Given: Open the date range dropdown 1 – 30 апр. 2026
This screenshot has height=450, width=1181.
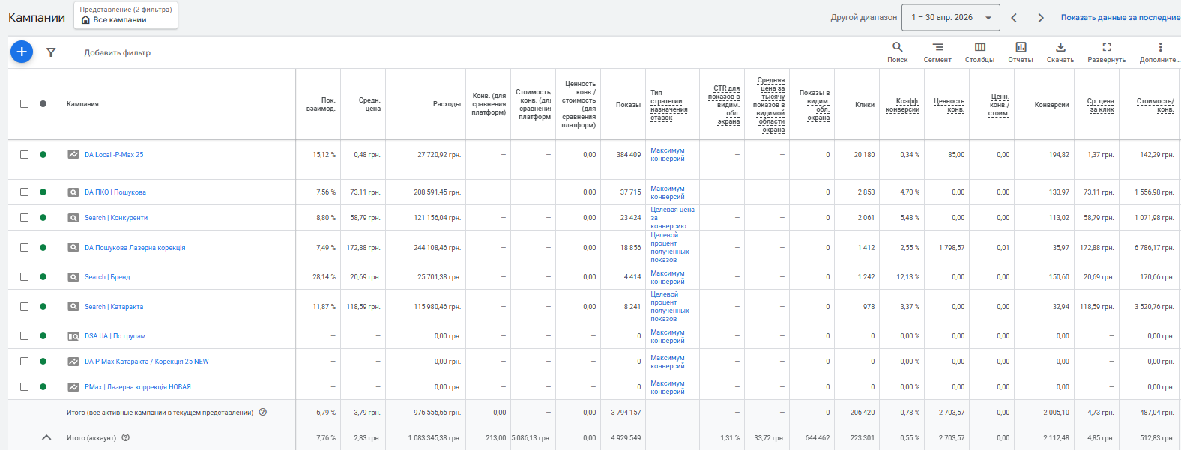Looking at the screenshot, I should (952, 17).
